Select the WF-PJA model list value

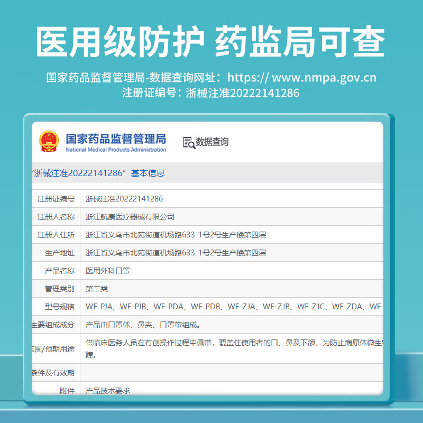point(234,307)
